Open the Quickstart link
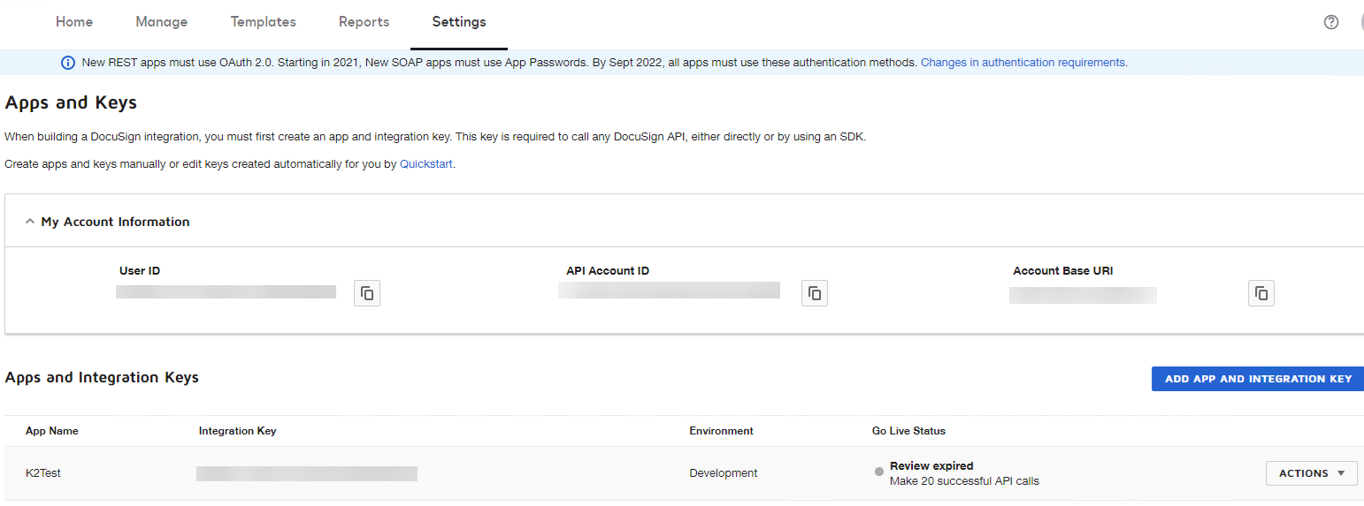The width and height of the screenshot is (1364, 506). click(426, 164)
